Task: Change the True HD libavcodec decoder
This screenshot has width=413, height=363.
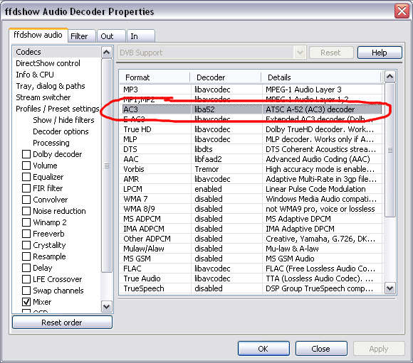Action: tap(226, 129)
